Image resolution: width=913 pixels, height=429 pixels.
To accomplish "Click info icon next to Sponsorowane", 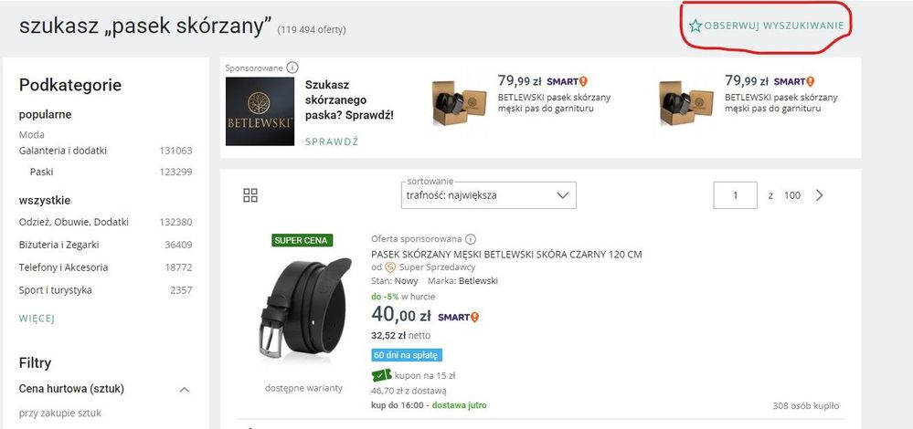I will coord(292,68).
